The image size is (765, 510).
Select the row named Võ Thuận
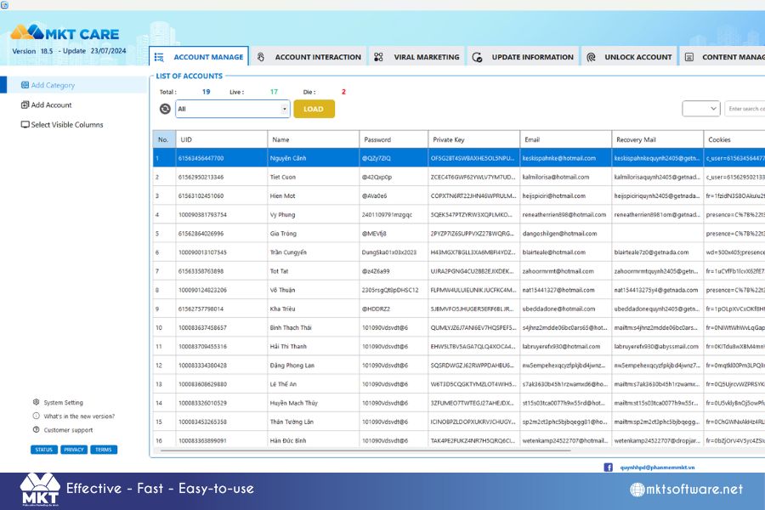click(x=459, y=290)
